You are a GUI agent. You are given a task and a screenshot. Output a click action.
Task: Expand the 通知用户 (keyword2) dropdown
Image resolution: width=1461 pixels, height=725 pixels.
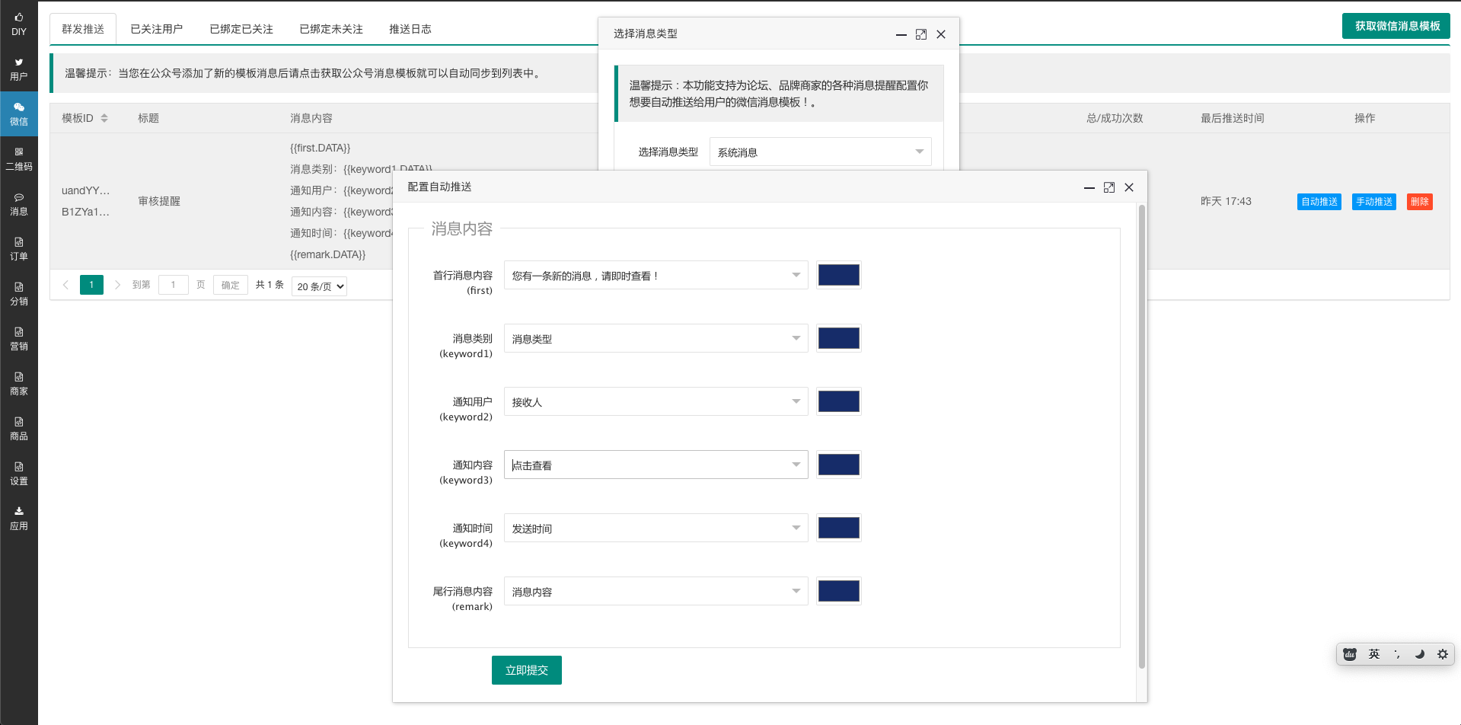pyautogui.click(x=656, y=401)
